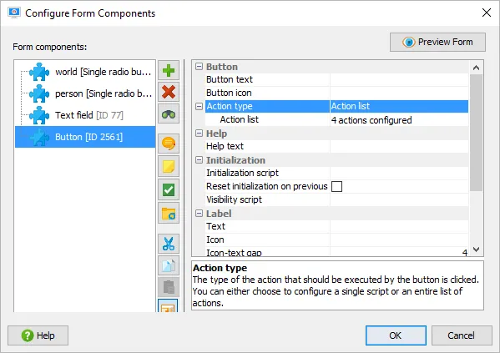Click the scissors cut icon

tap(169, 244)
